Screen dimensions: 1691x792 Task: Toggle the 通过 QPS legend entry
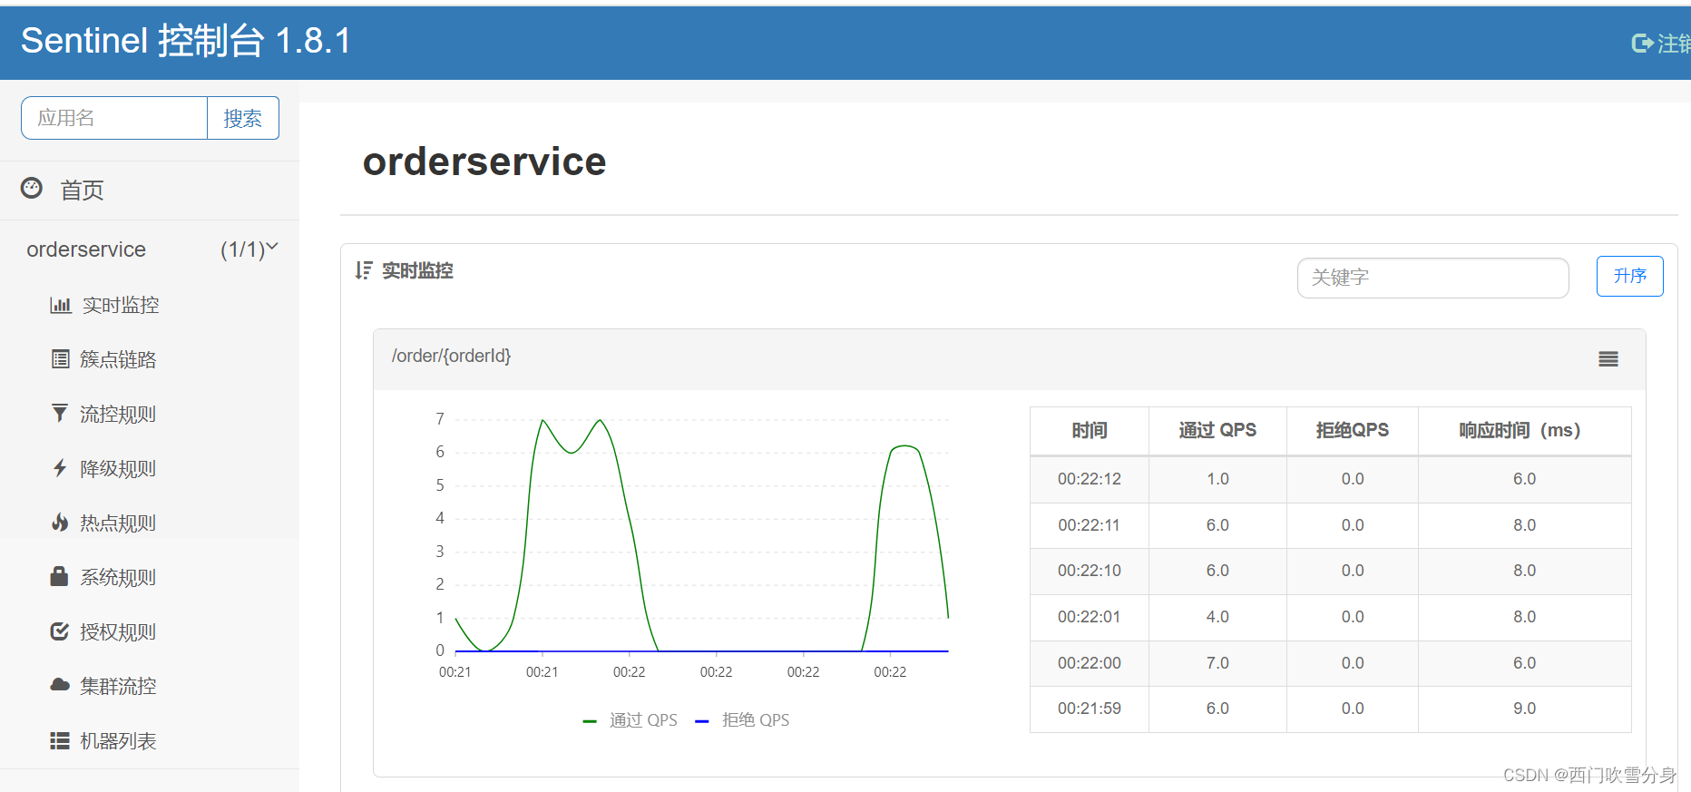pyautogui.click(x=630, y=720)
